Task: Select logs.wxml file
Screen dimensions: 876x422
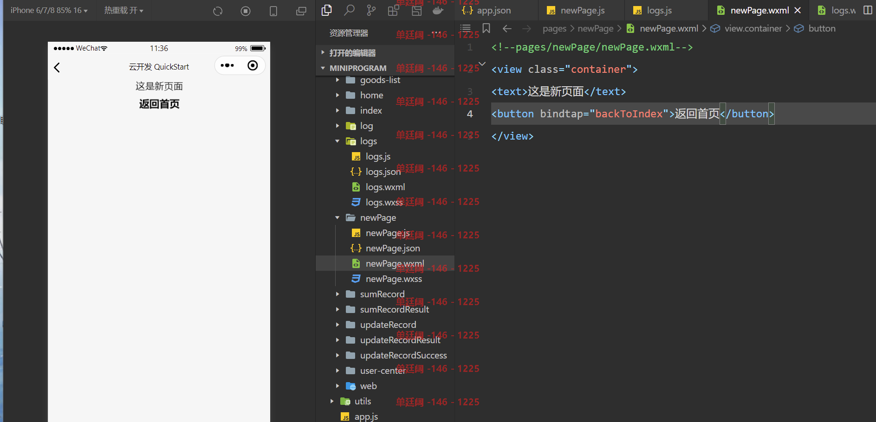Action: pyautogui.click(x=385, y=187)
